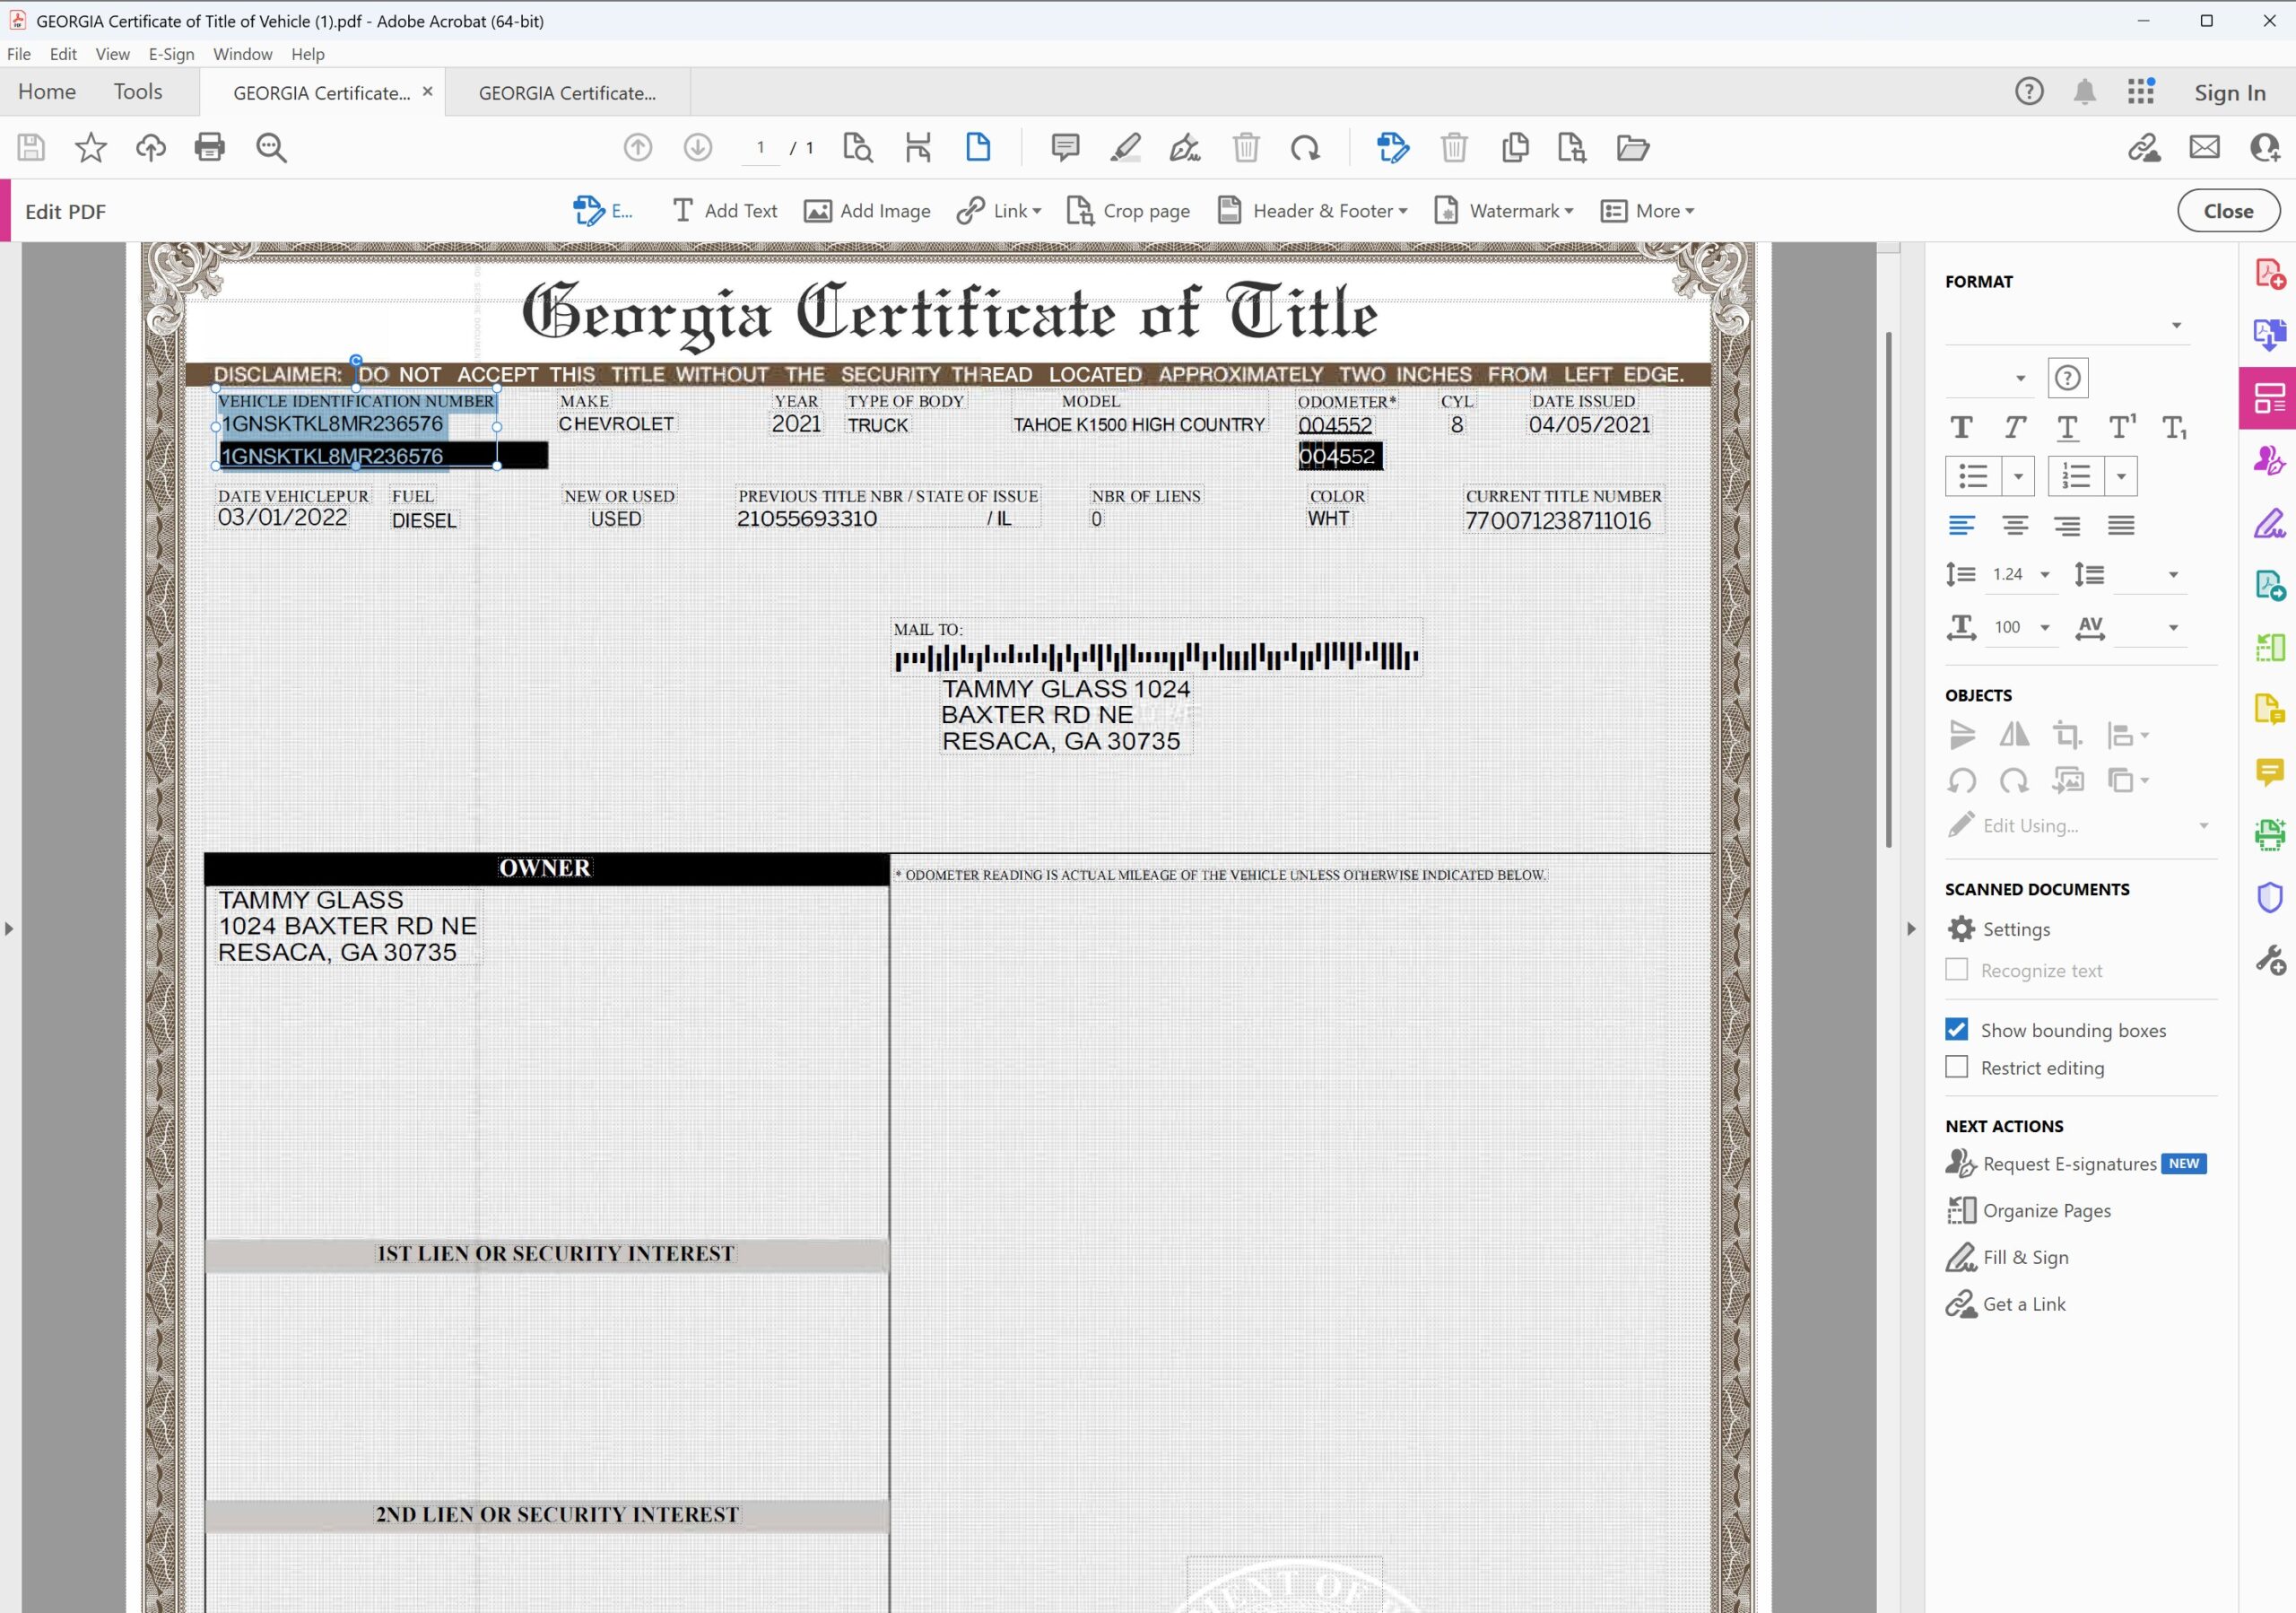Screen dimensions: 2296x1613
Task: Open the Edit menu
Action: coord(63,54)
